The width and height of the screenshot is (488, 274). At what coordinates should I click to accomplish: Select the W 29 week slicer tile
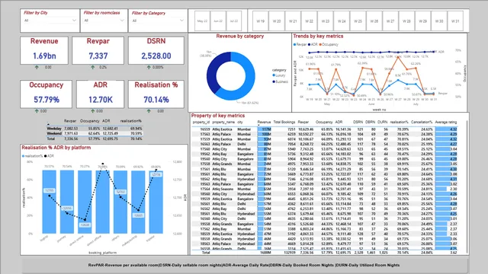[x=422, y=21]
